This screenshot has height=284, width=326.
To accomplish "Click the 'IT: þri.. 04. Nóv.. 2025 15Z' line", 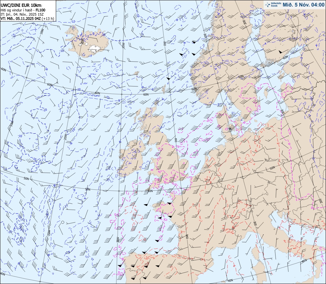I will (x=22, y=14).
